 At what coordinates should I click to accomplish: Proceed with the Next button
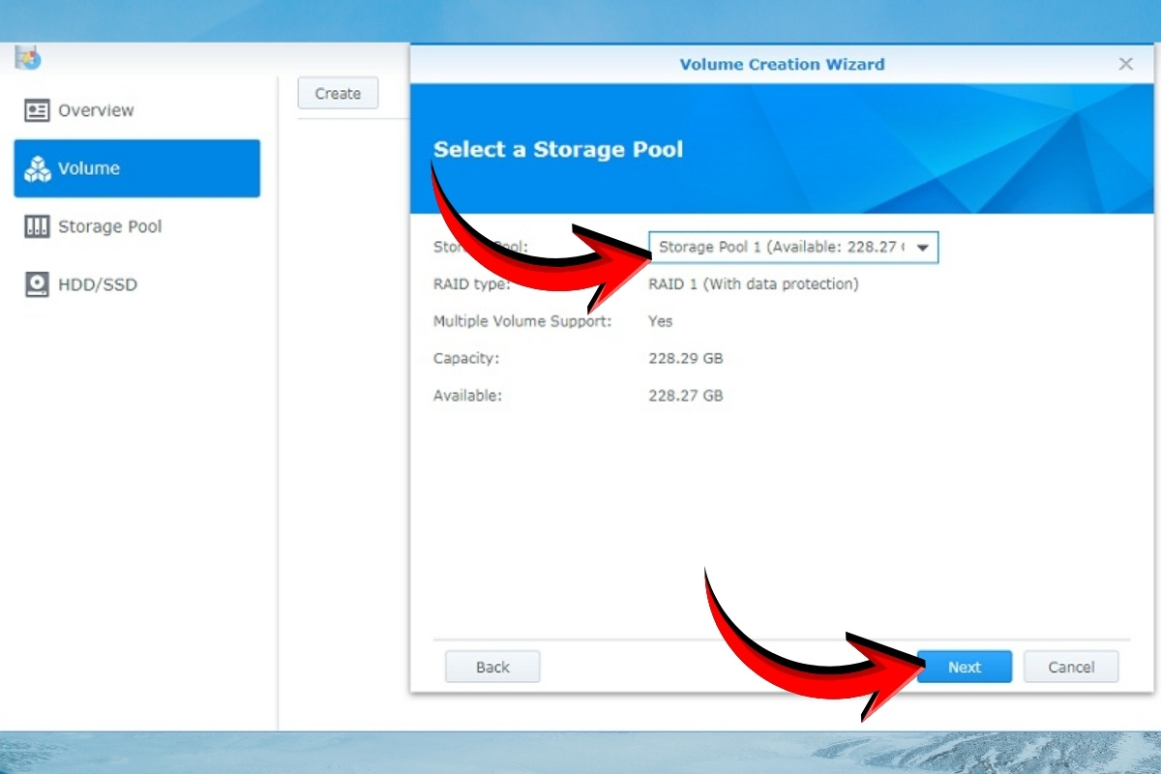[x=965, y=667]
